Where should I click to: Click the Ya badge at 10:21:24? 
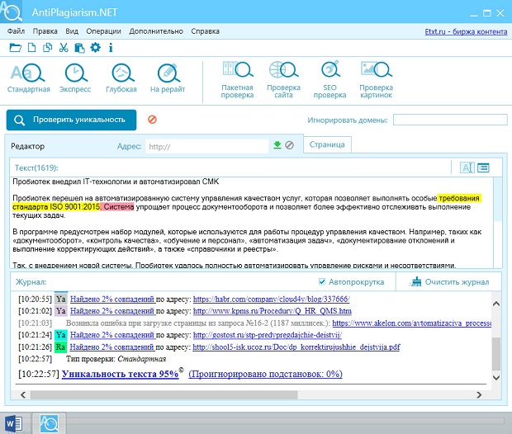[61, 335]
